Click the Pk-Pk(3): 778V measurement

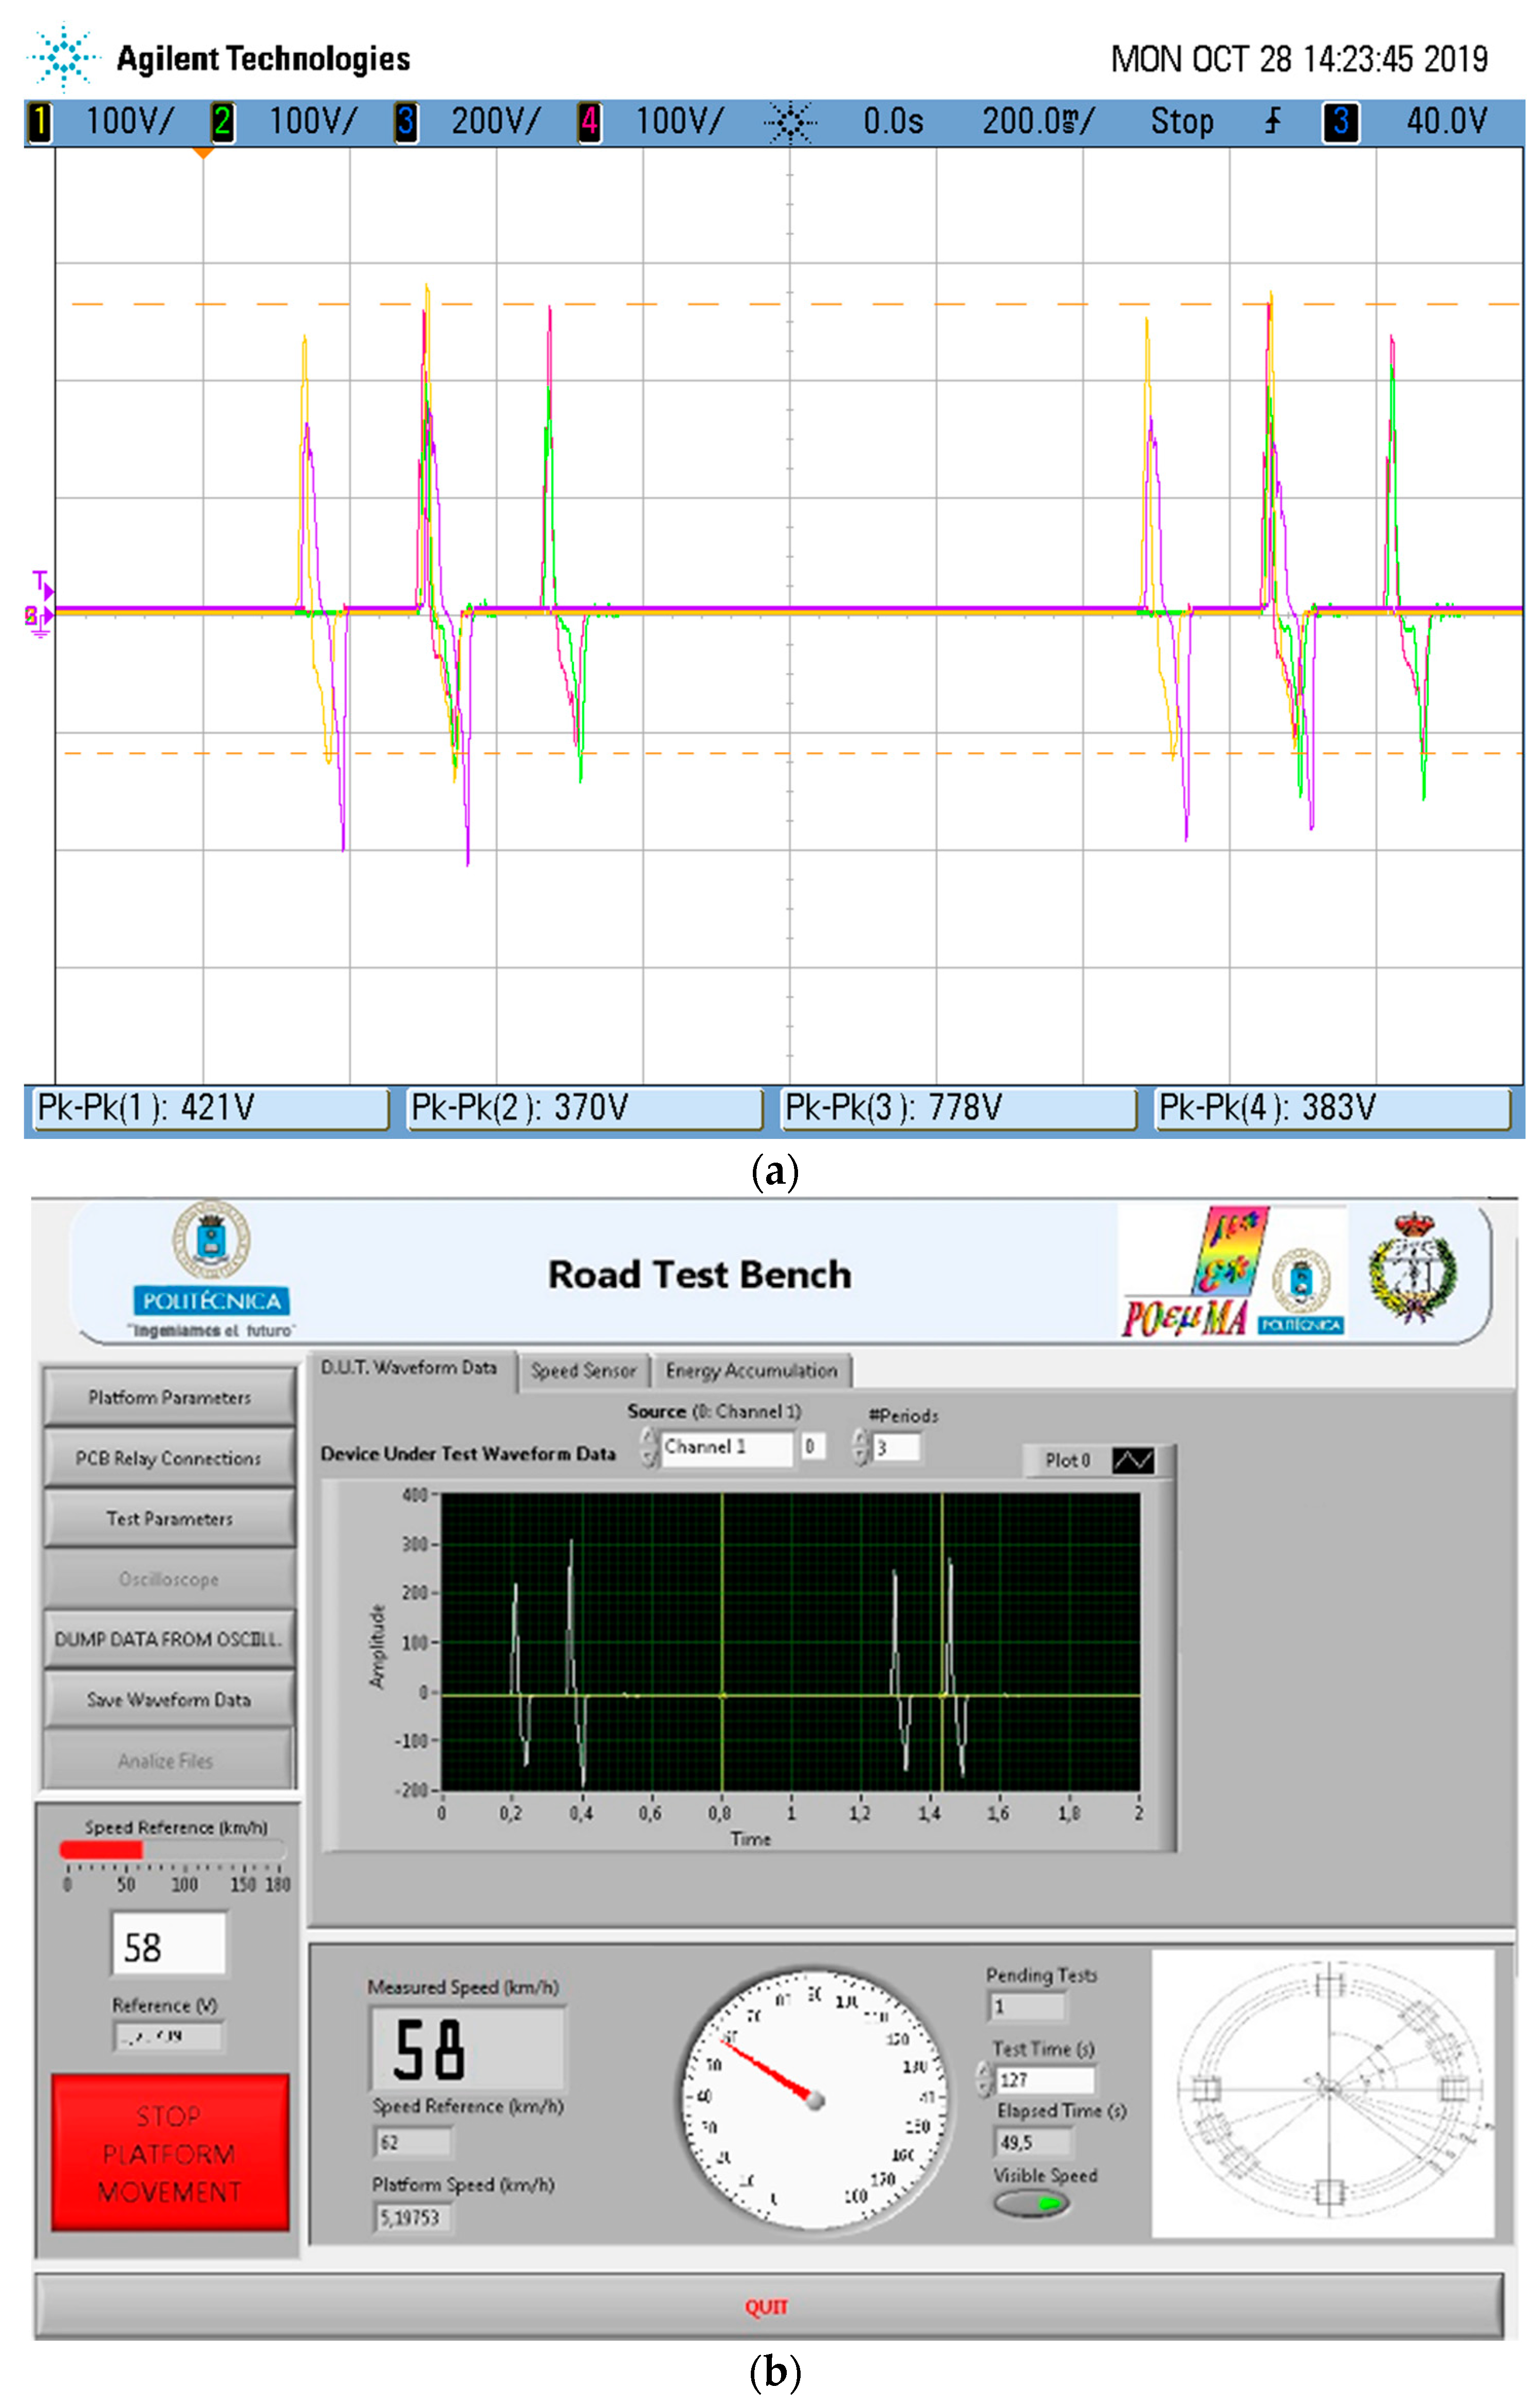click(x=958, y=1108)
